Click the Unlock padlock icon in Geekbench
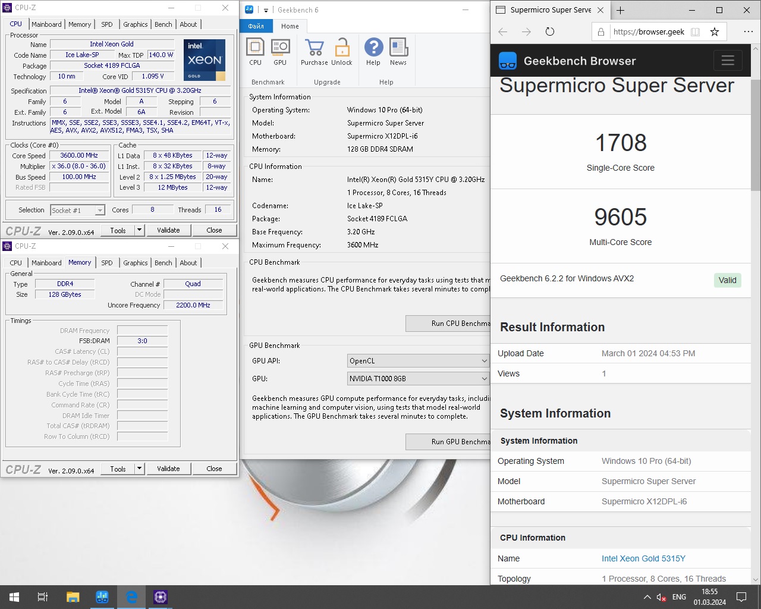This screenshot has width=761, height=609. coord(342,52)
